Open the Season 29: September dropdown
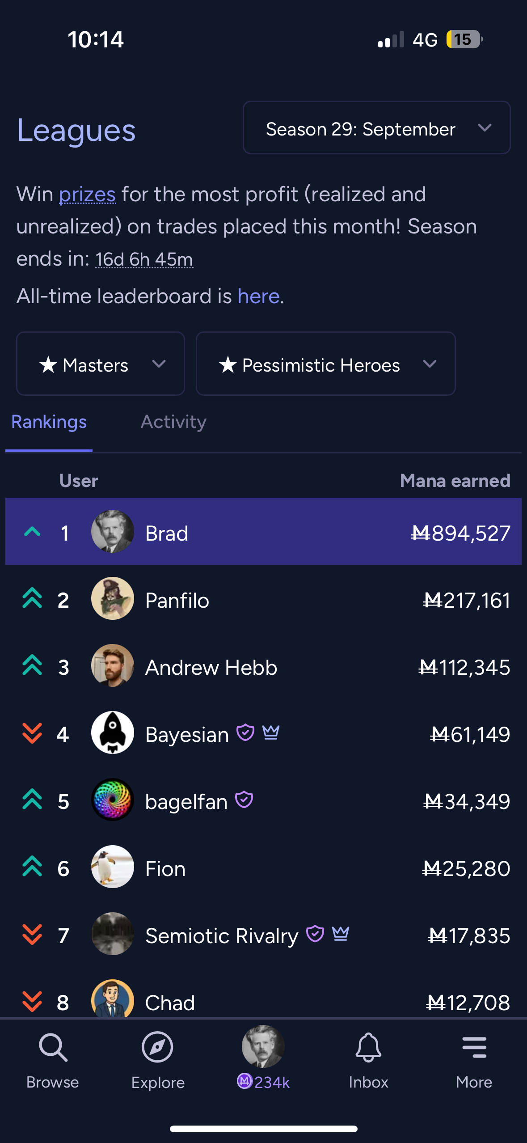 (376, 128)
